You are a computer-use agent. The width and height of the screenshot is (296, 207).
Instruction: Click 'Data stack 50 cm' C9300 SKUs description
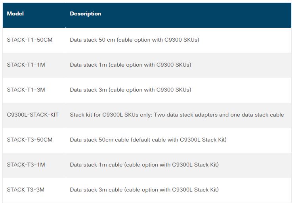pyautogui.click(x=135, y=40)
